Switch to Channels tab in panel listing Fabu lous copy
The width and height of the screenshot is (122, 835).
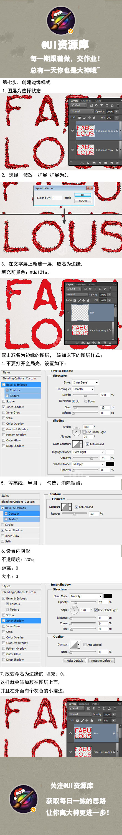pyautogui.click(x=86, y=101)
